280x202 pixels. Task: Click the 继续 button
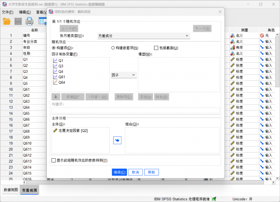click(x=119, y=172)
